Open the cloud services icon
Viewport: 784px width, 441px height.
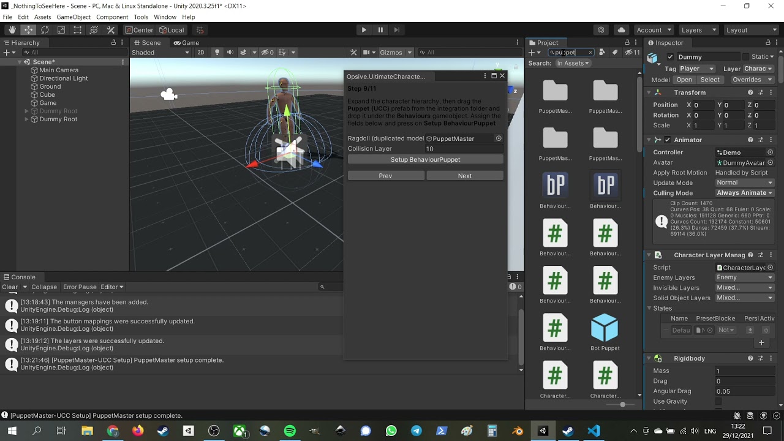[x=622, y=30]
